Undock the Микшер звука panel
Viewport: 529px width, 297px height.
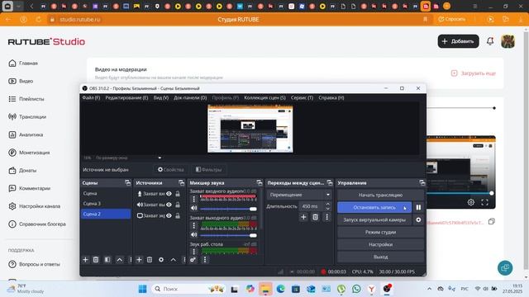click(x=259, y=183)
